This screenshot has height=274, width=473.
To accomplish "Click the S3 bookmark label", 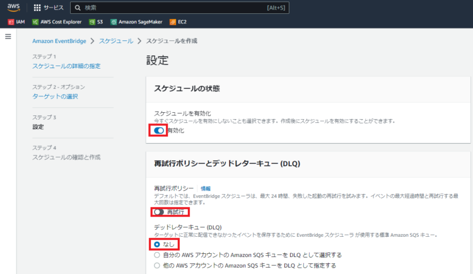I will 100,22.
